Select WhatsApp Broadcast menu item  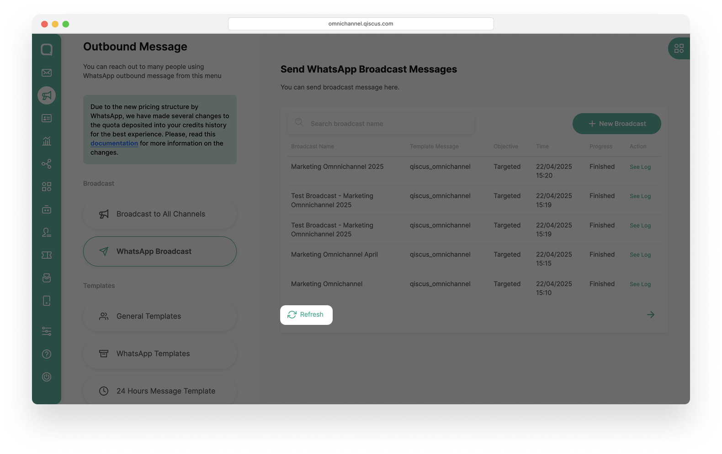click(160, 251)
